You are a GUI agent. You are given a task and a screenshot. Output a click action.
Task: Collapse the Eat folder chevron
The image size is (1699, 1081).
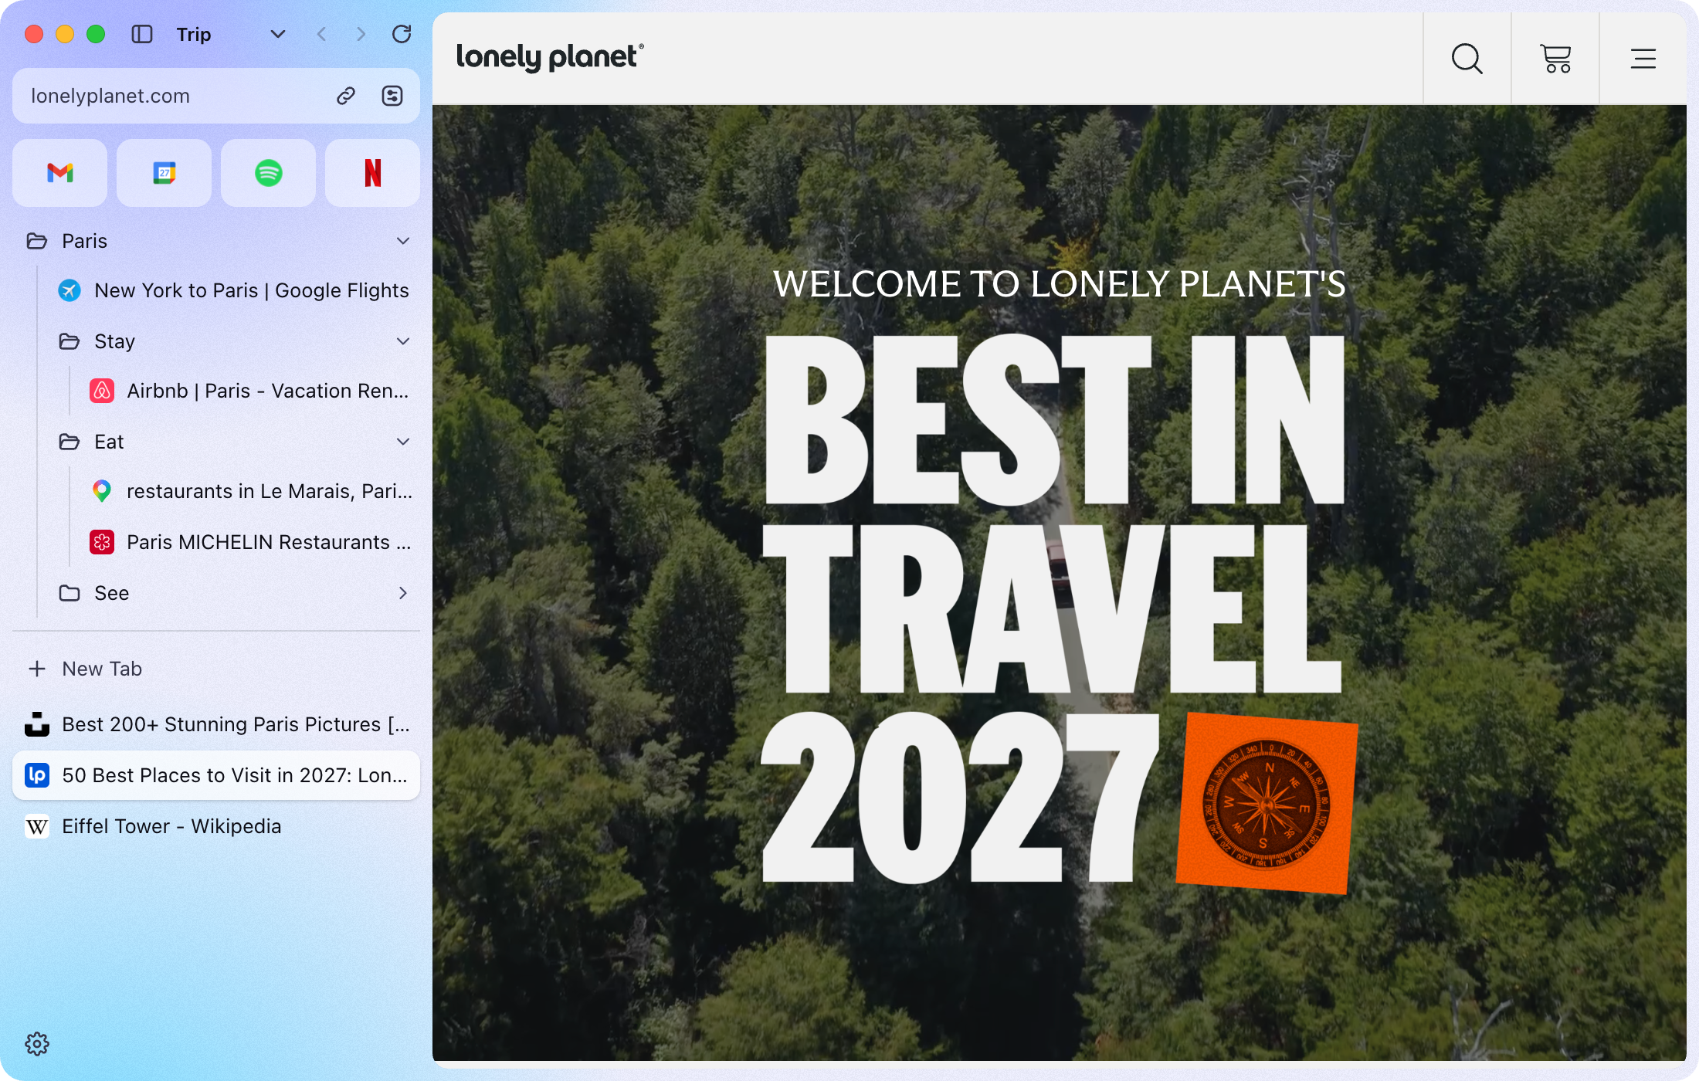(403, 442)
